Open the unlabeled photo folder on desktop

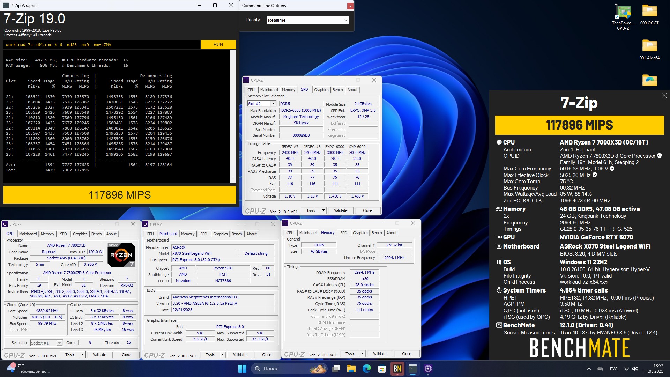[649, 80]
